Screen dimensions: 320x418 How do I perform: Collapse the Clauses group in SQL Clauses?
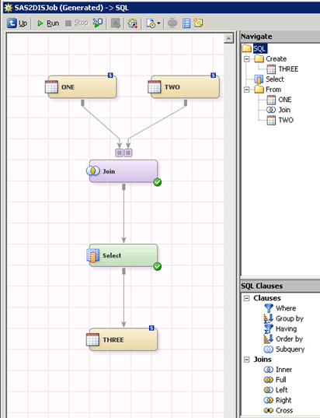tap(246, 298)
